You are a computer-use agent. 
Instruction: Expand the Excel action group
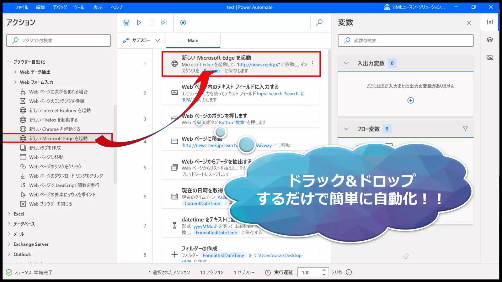(9, 214)
